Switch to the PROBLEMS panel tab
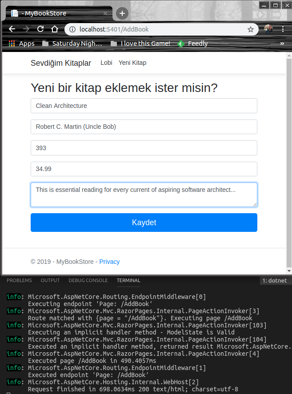292x394 pixels. click(x=19, y=280)
